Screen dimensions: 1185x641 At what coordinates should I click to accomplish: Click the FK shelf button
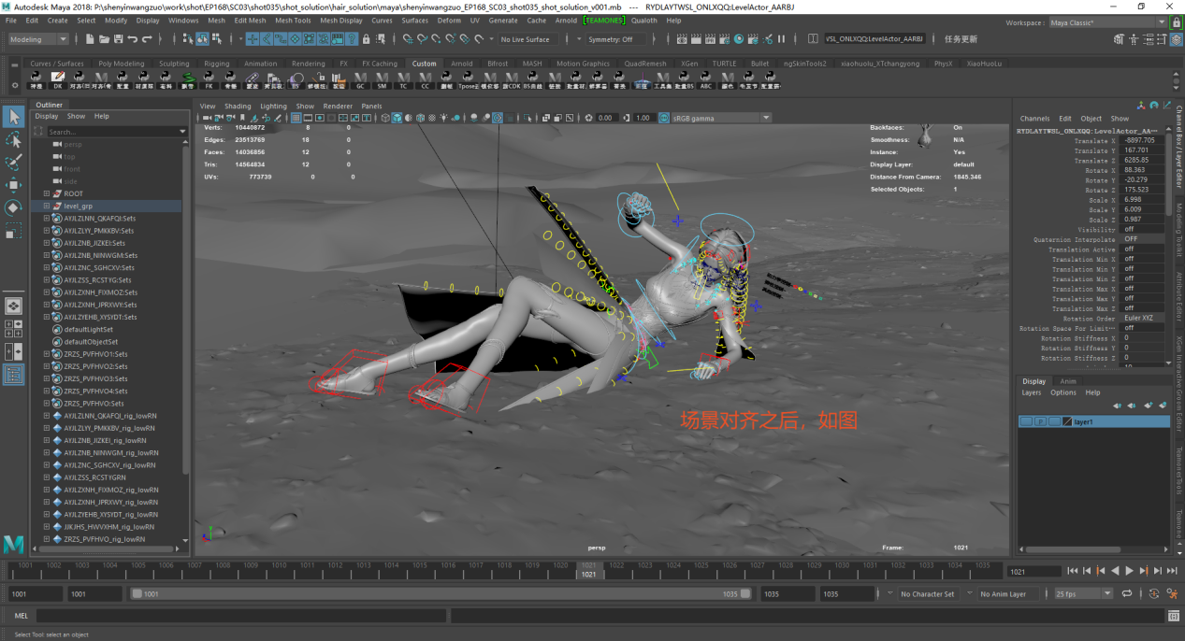(x=210, y=78)
